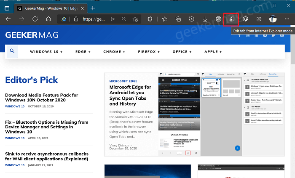Expand the FIREFOX + menu

pyautogui.click(x=149, y=52)
